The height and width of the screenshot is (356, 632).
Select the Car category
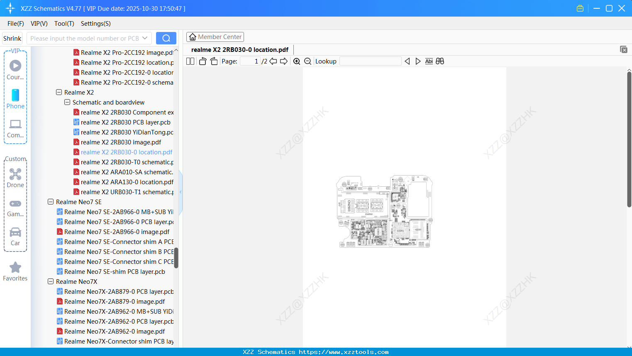coord(15,237)
